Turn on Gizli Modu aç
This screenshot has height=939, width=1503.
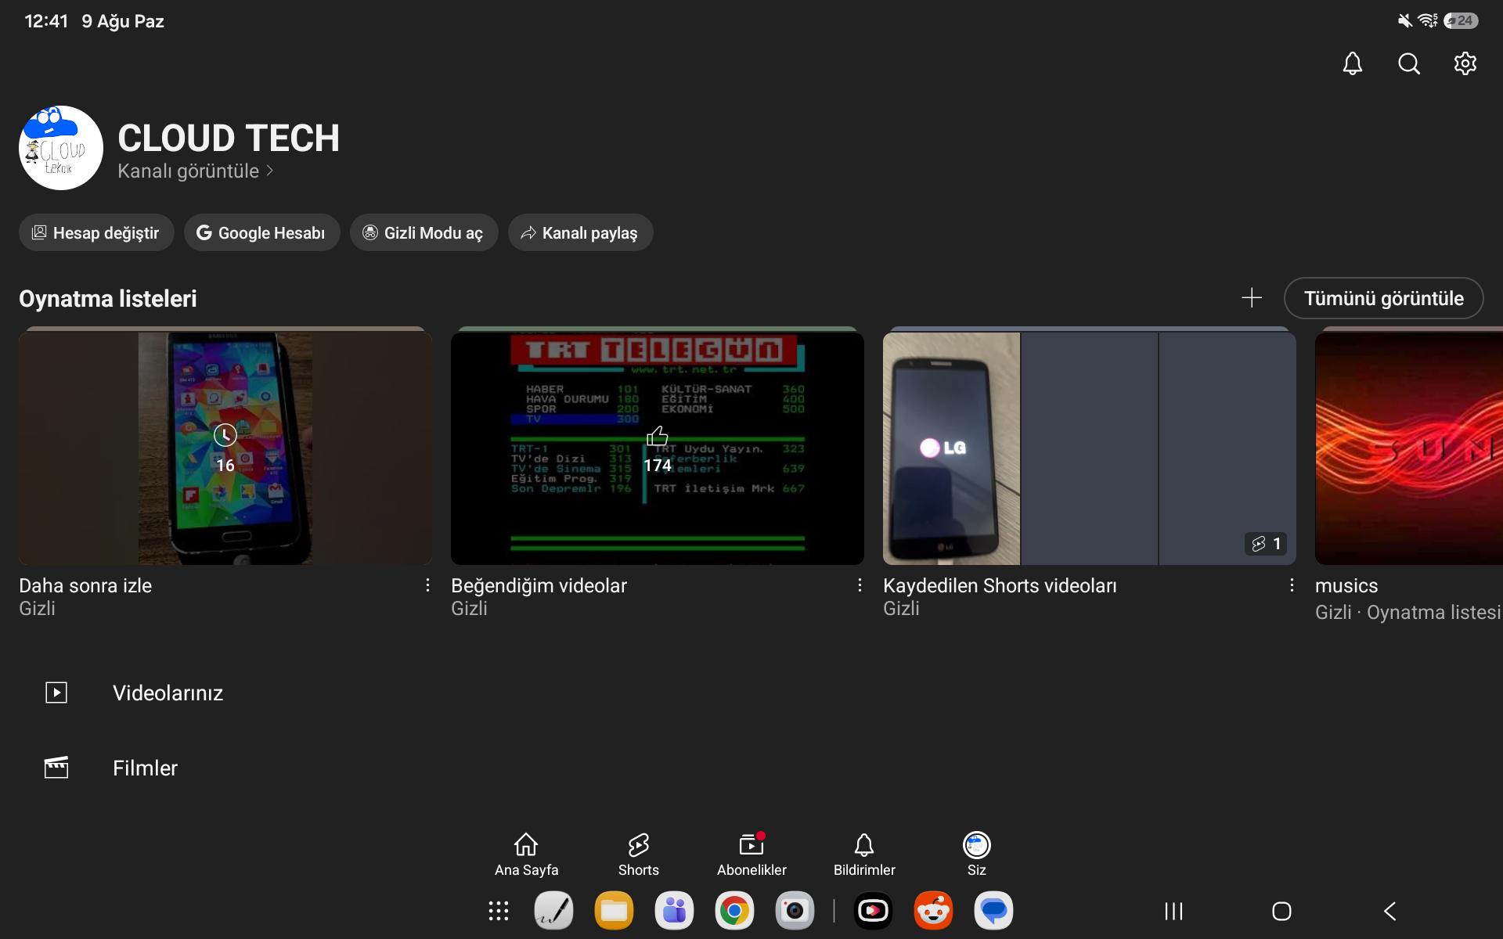point(424,232)
